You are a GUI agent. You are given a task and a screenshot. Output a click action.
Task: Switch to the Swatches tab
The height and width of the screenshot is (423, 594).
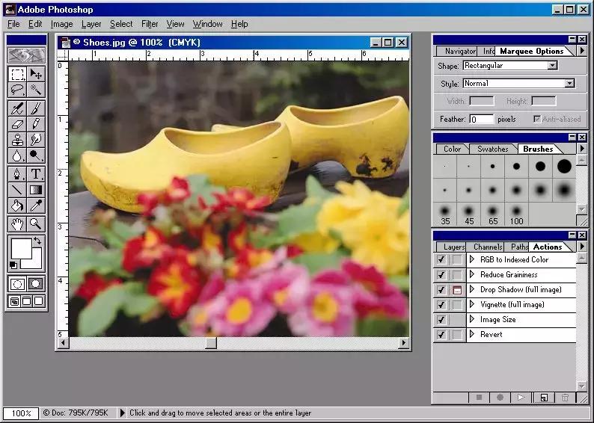[492, 149]
